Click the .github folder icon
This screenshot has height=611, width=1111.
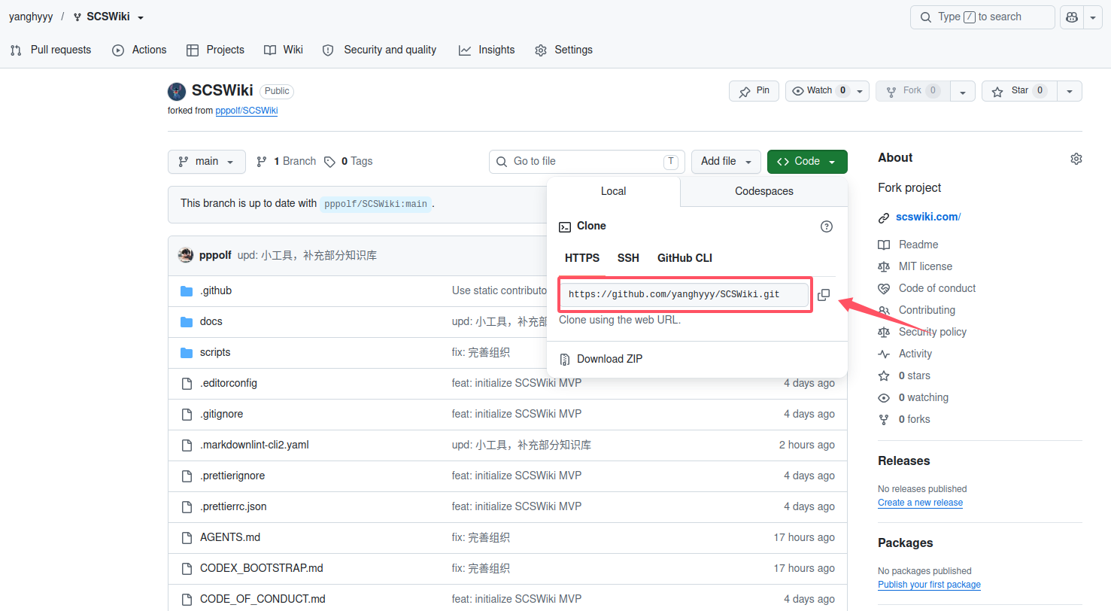click(187, 291)
